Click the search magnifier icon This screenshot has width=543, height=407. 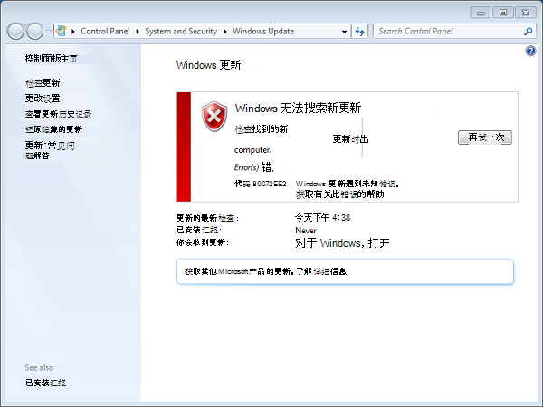click(x=528, y=32)
